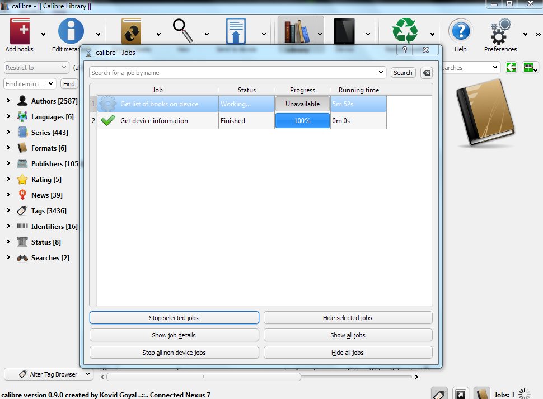Viewport: 543px width, 399px height.
Task: Click the Search for a job by name field
Action: pyautogui.click(x=237, y=73)
